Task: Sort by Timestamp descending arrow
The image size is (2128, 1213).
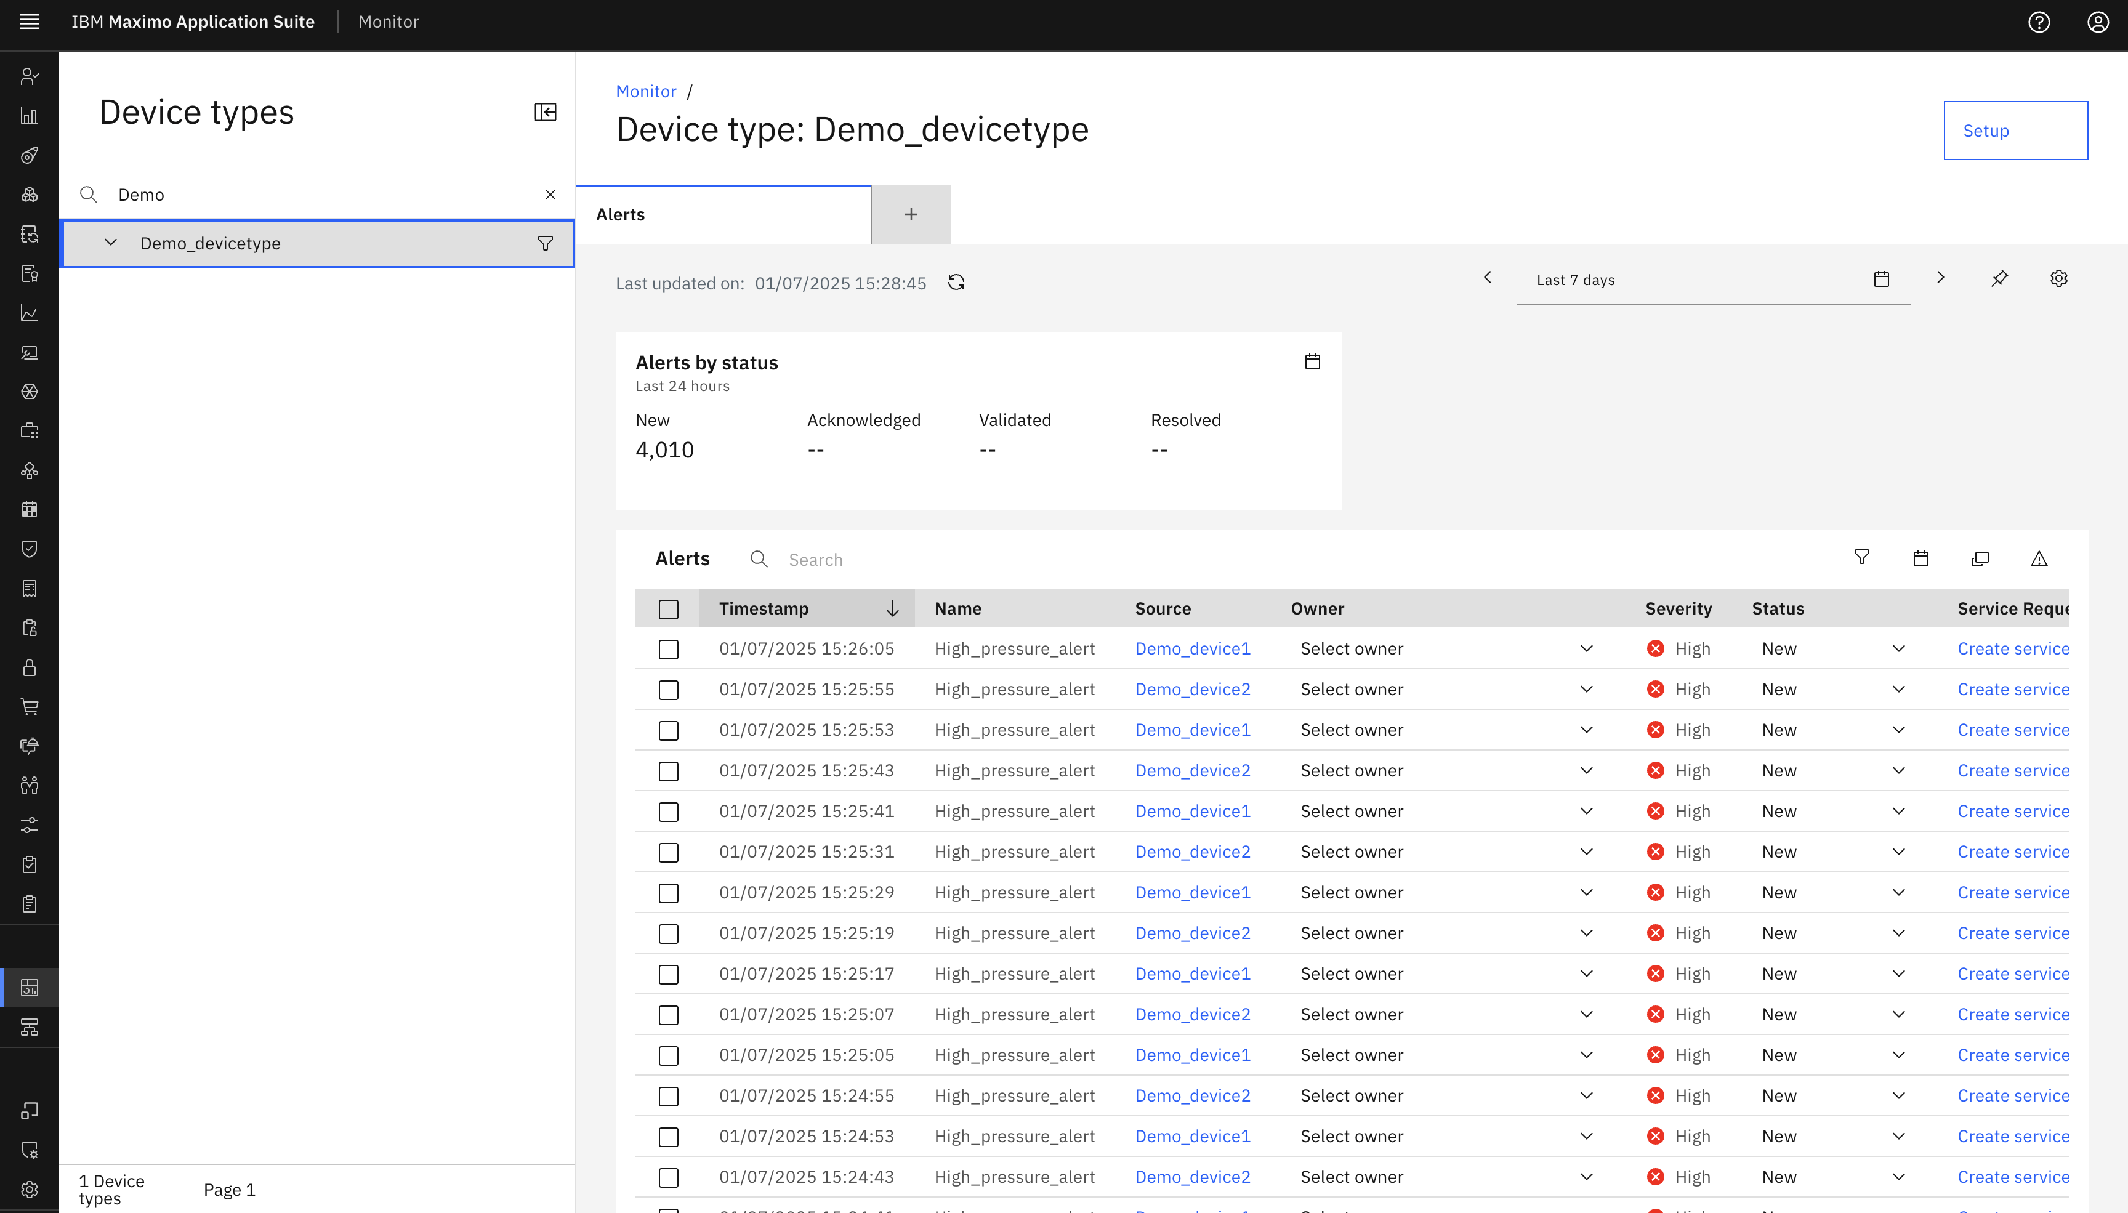Action: point(892,608)
